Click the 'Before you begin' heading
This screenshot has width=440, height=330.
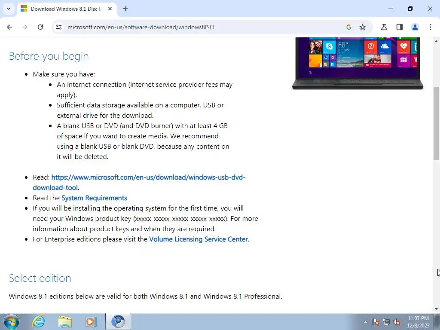click(x=49, y=56)
